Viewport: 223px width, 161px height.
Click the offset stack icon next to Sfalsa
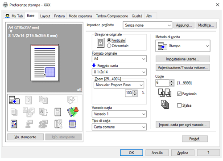point(165,105)
